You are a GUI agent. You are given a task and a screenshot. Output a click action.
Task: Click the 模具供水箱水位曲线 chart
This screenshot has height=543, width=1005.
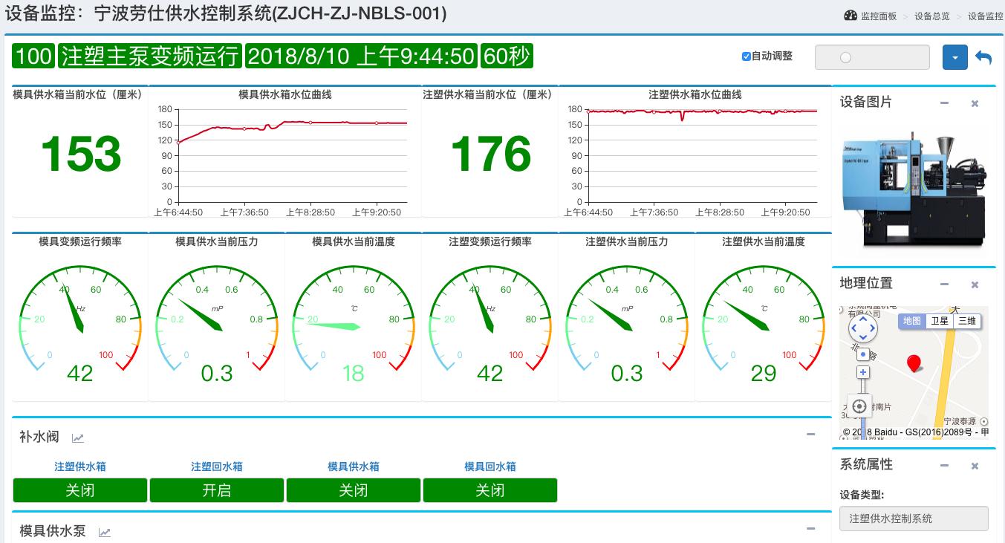click(285, 152)
